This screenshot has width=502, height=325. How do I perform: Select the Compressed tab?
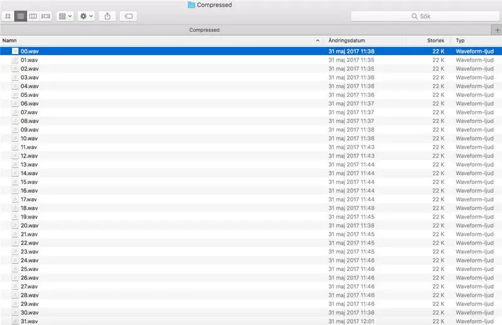tap(245, 29)
